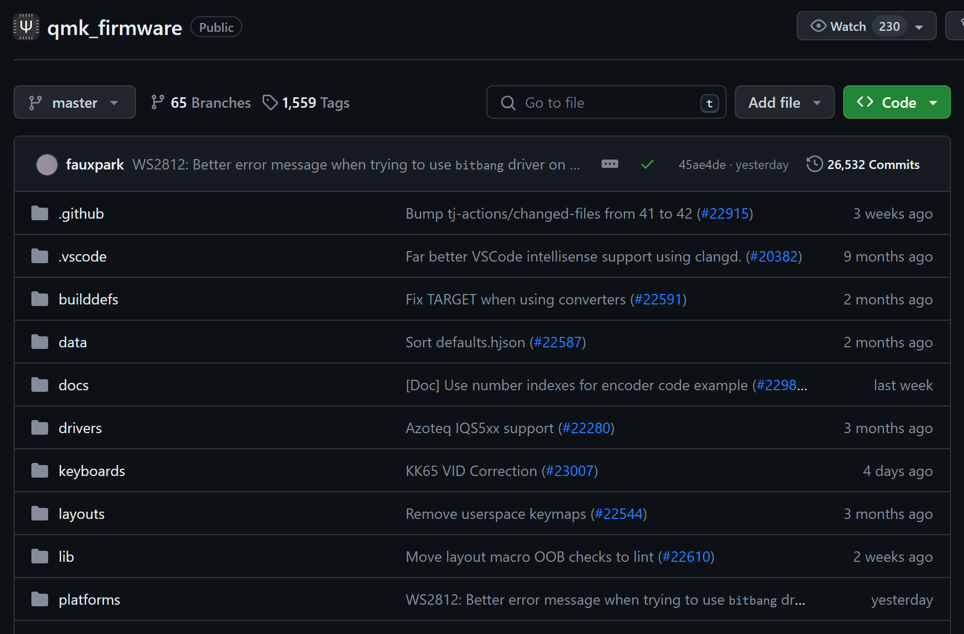
Task: Open the keyboards folder
Action: (x=92, y=471)
